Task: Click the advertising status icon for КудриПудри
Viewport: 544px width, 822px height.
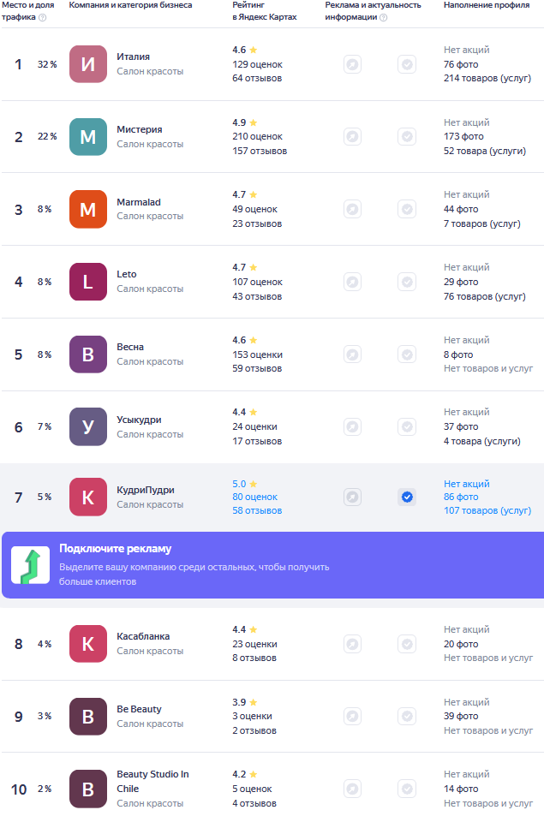Action: [x=352, y=497]
